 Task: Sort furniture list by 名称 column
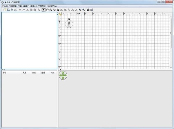pyautogui.click(x=4, y=73)
